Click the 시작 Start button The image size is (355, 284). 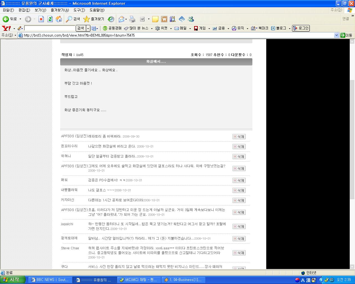point(13,280)
